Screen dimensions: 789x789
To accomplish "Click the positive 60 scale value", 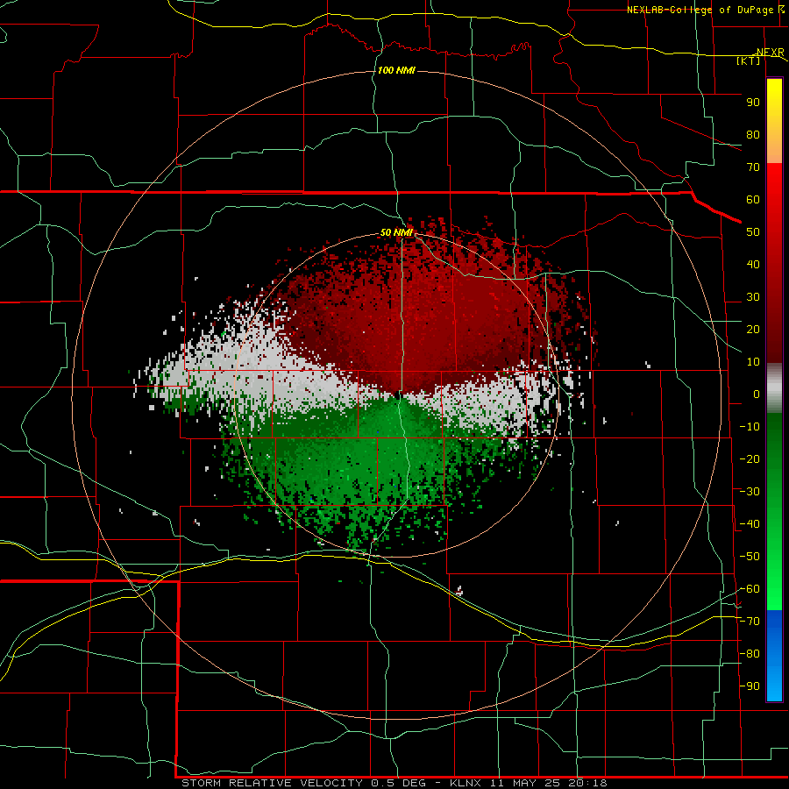I will [x=753, y=199].
